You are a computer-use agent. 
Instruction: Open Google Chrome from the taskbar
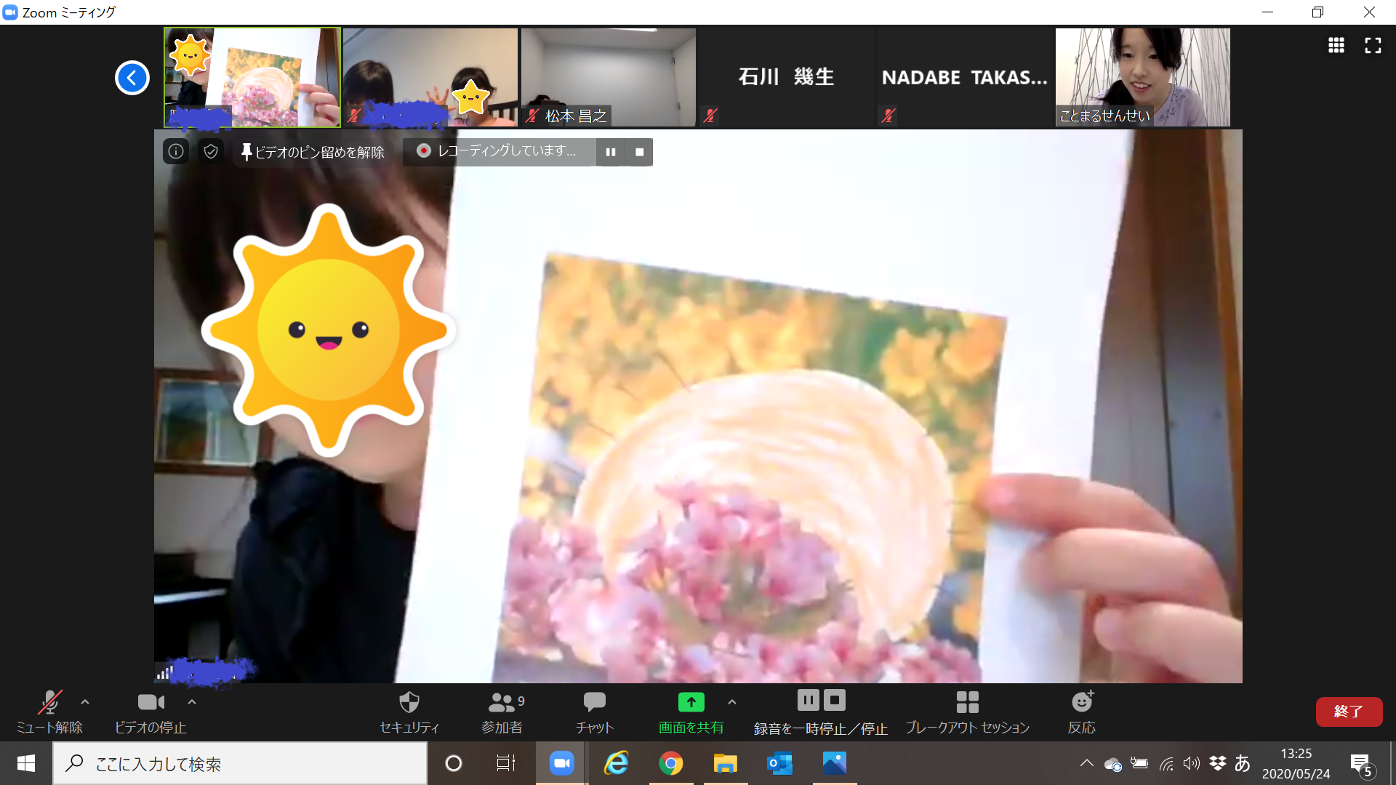[670, 763]
